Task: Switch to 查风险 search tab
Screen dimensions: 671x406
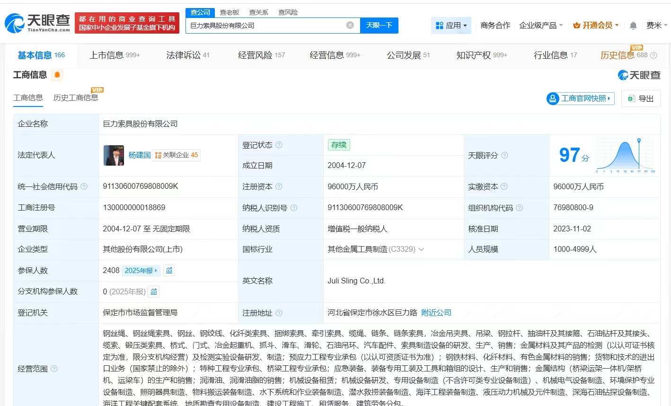Action: coord(288,12)
